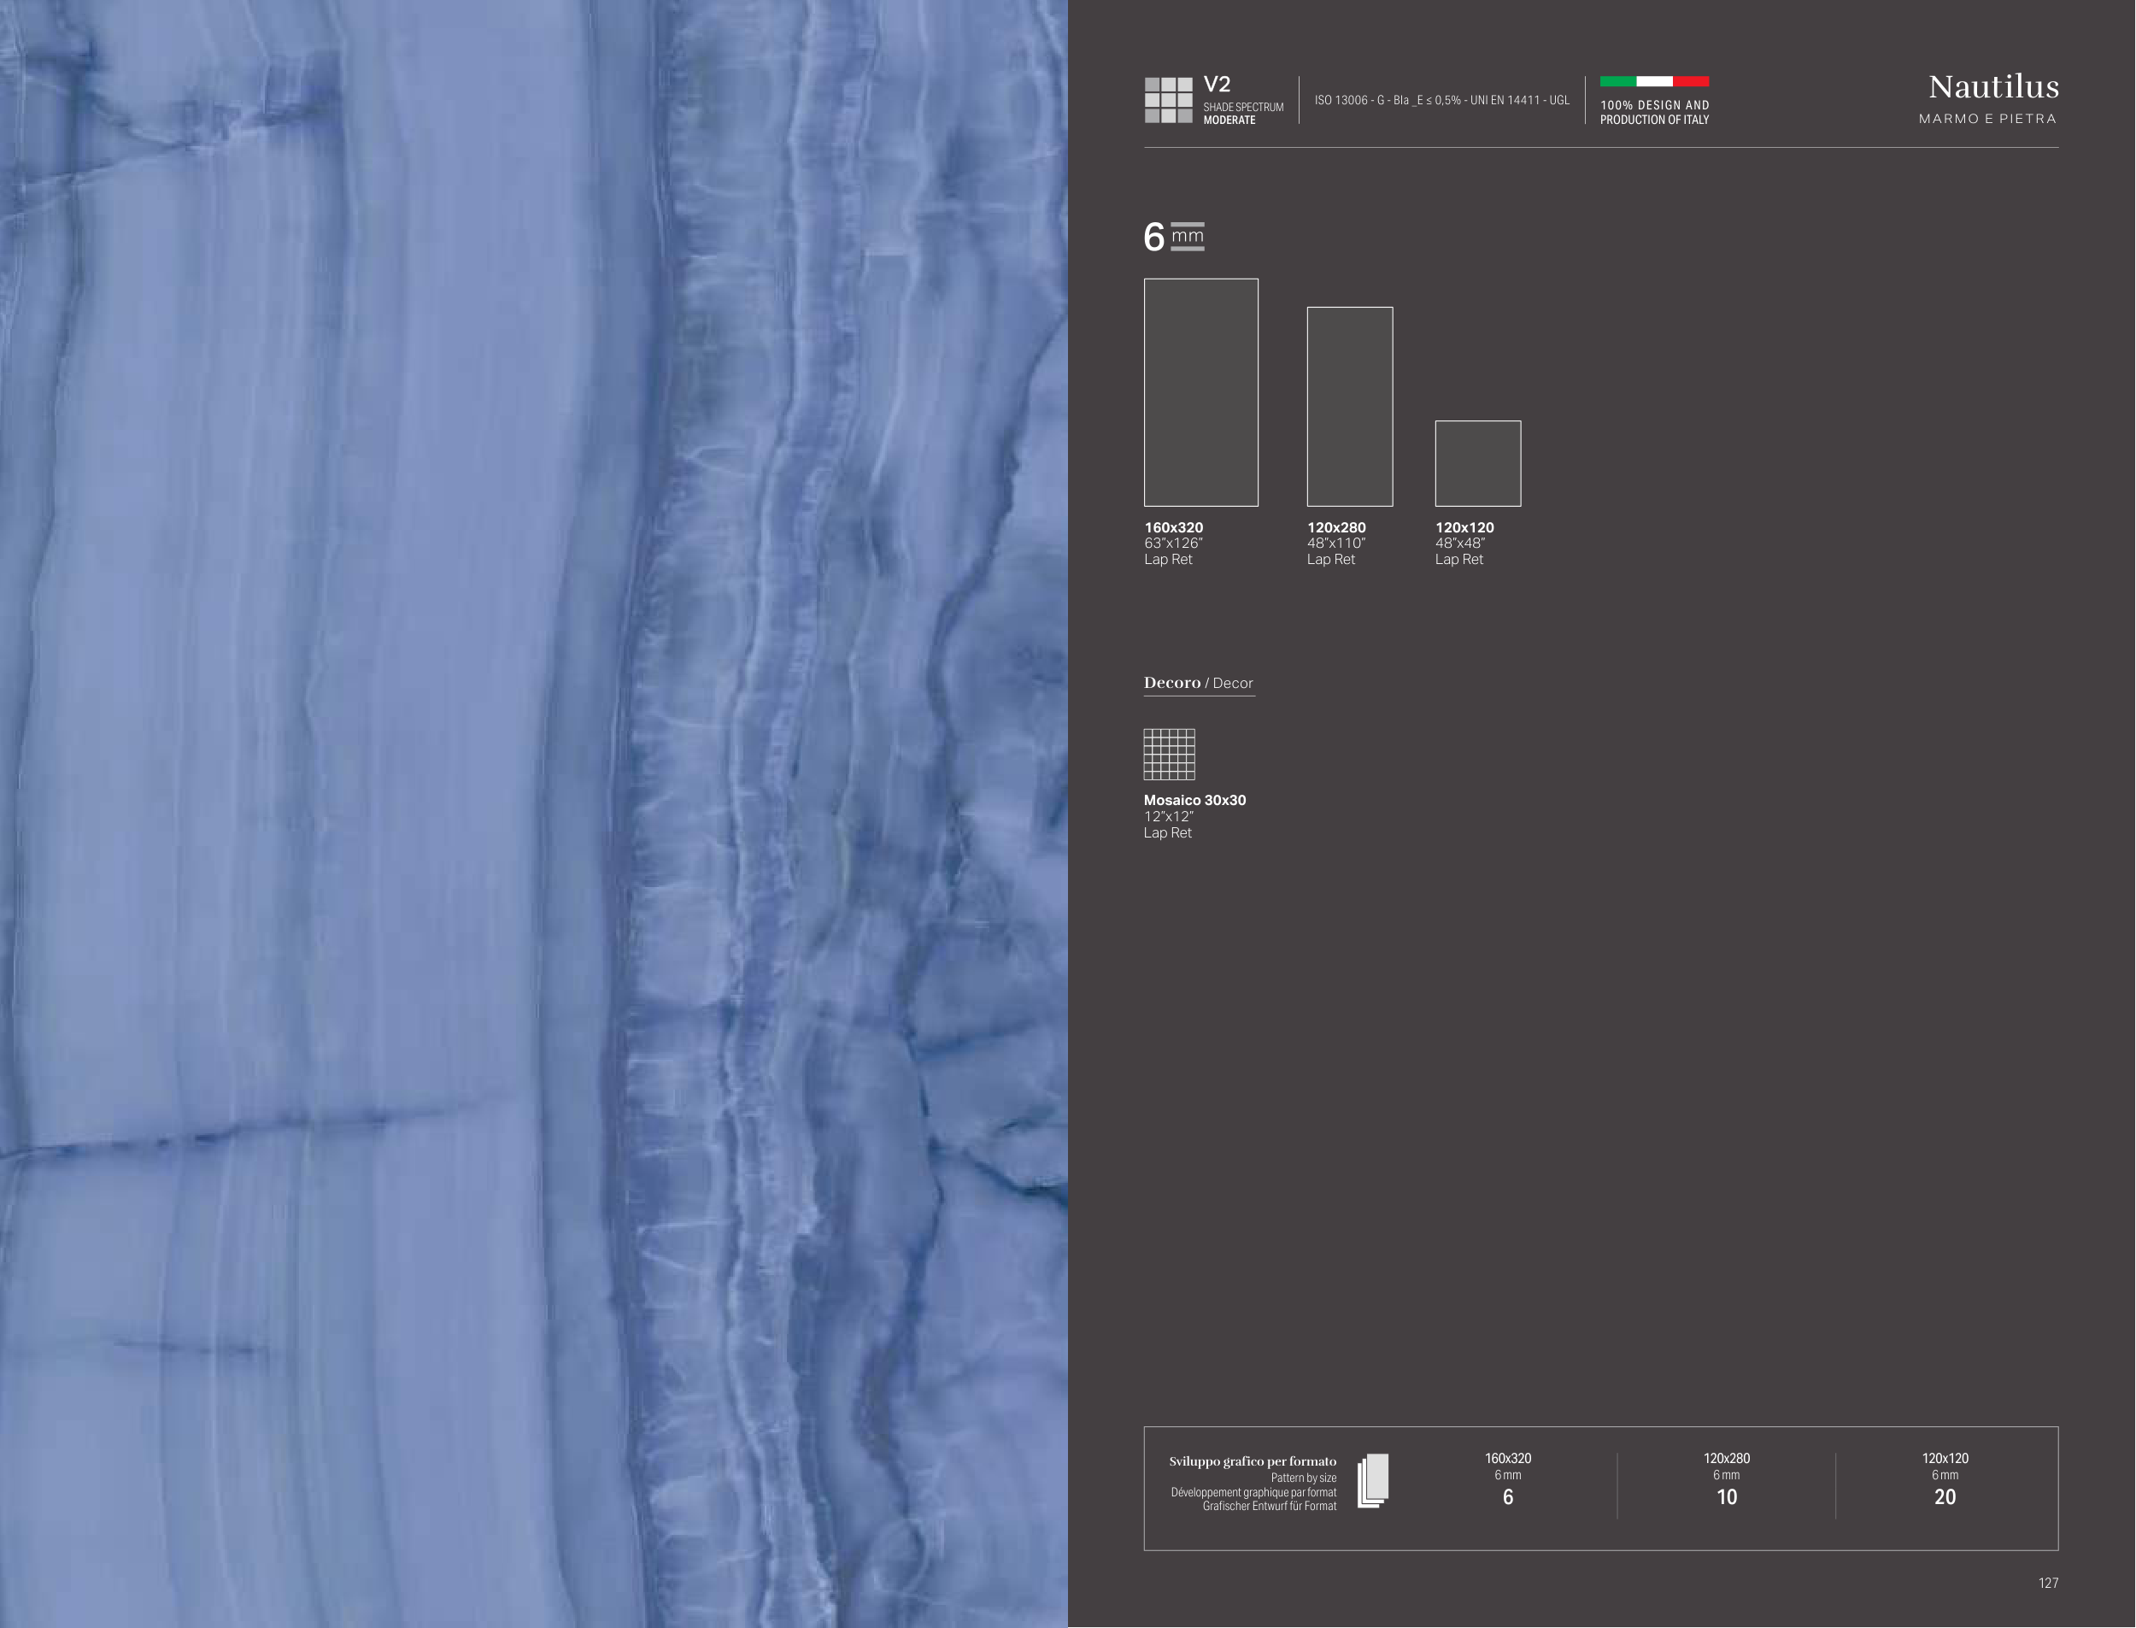Click the Sviluppo grafico per formato heading

pos(1252,1461)
